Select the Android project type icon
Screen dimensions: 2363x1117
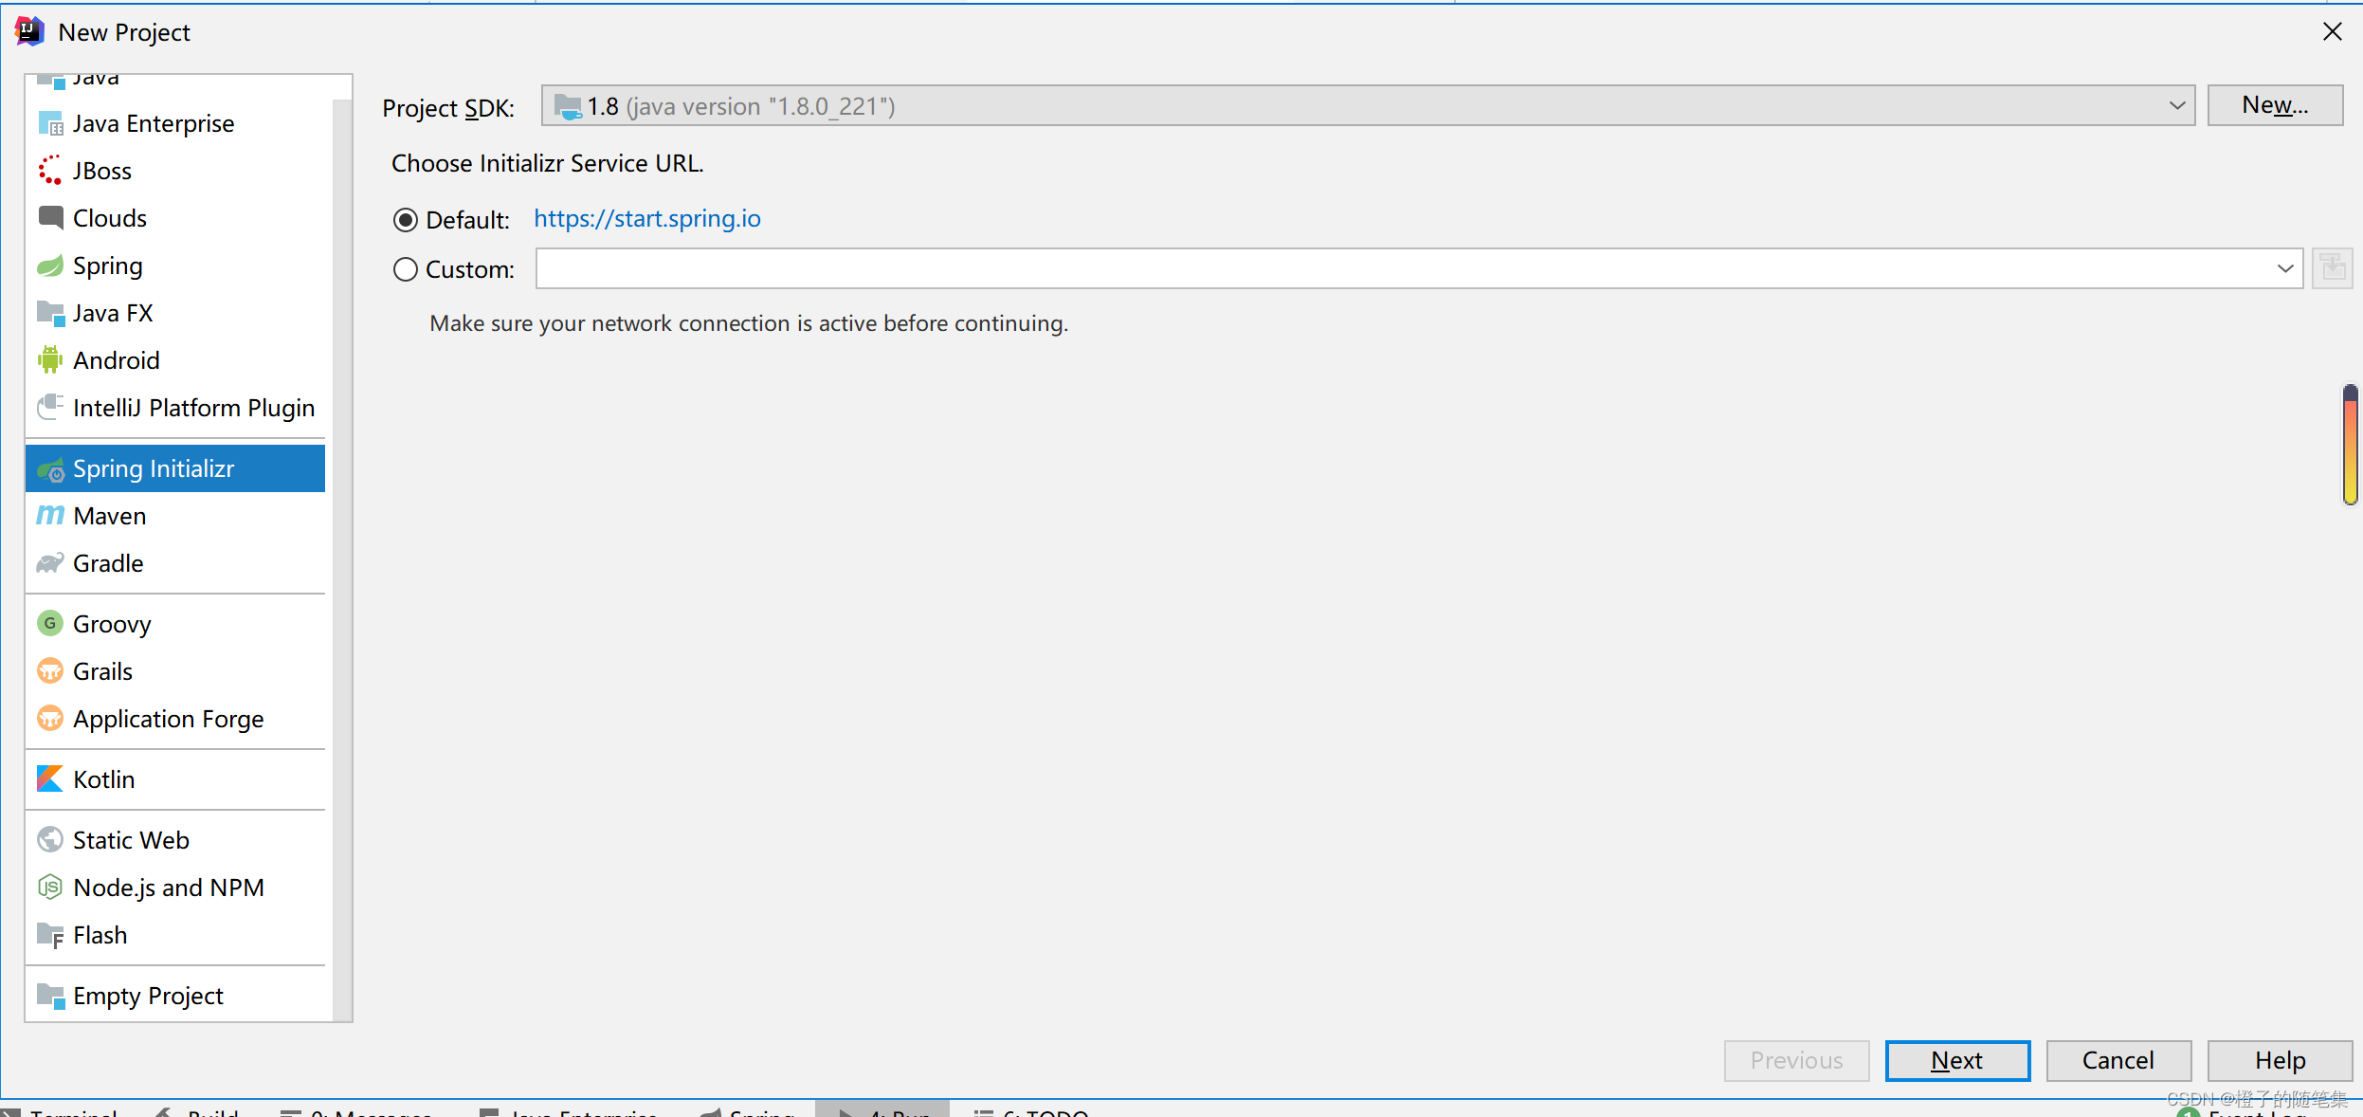tap(51, 360)
